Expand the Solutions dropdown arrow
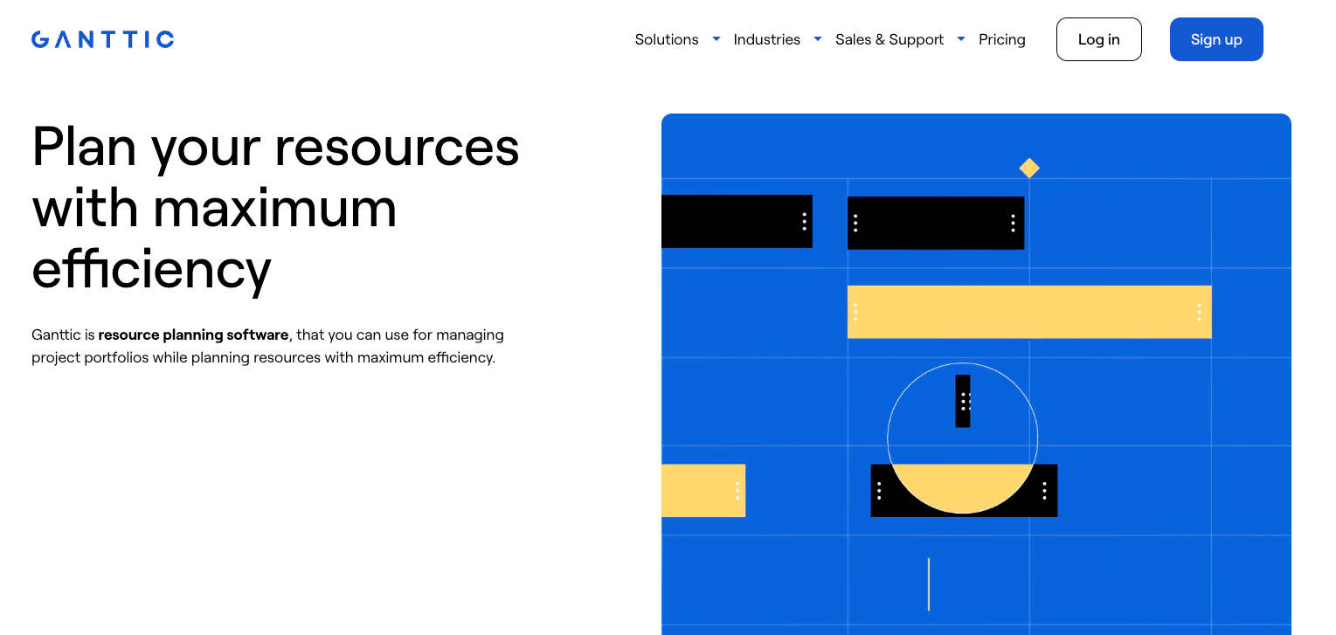1336x635 pixels. point(716,39)
